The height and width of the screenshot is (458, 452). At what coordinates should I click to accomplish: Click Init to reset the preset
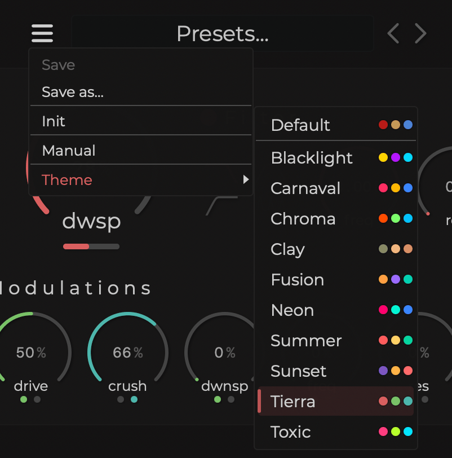[53, 121]
